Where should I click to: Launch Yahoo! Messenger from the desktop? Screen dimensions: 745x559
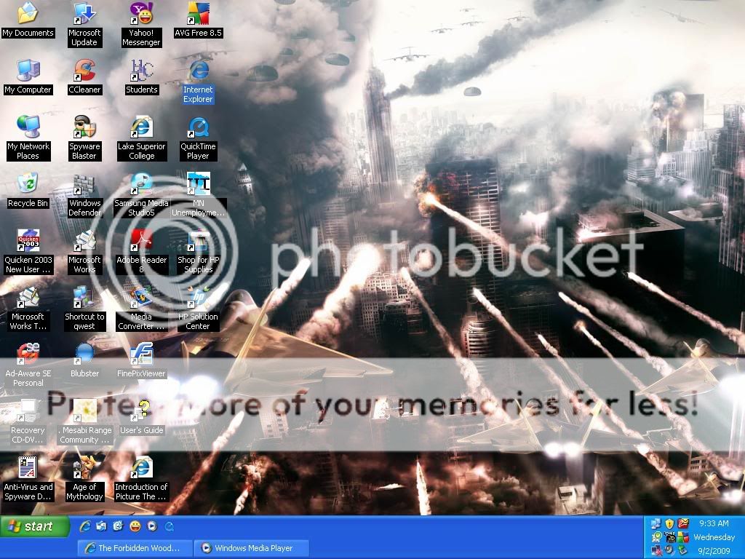[x=141, y=24]
